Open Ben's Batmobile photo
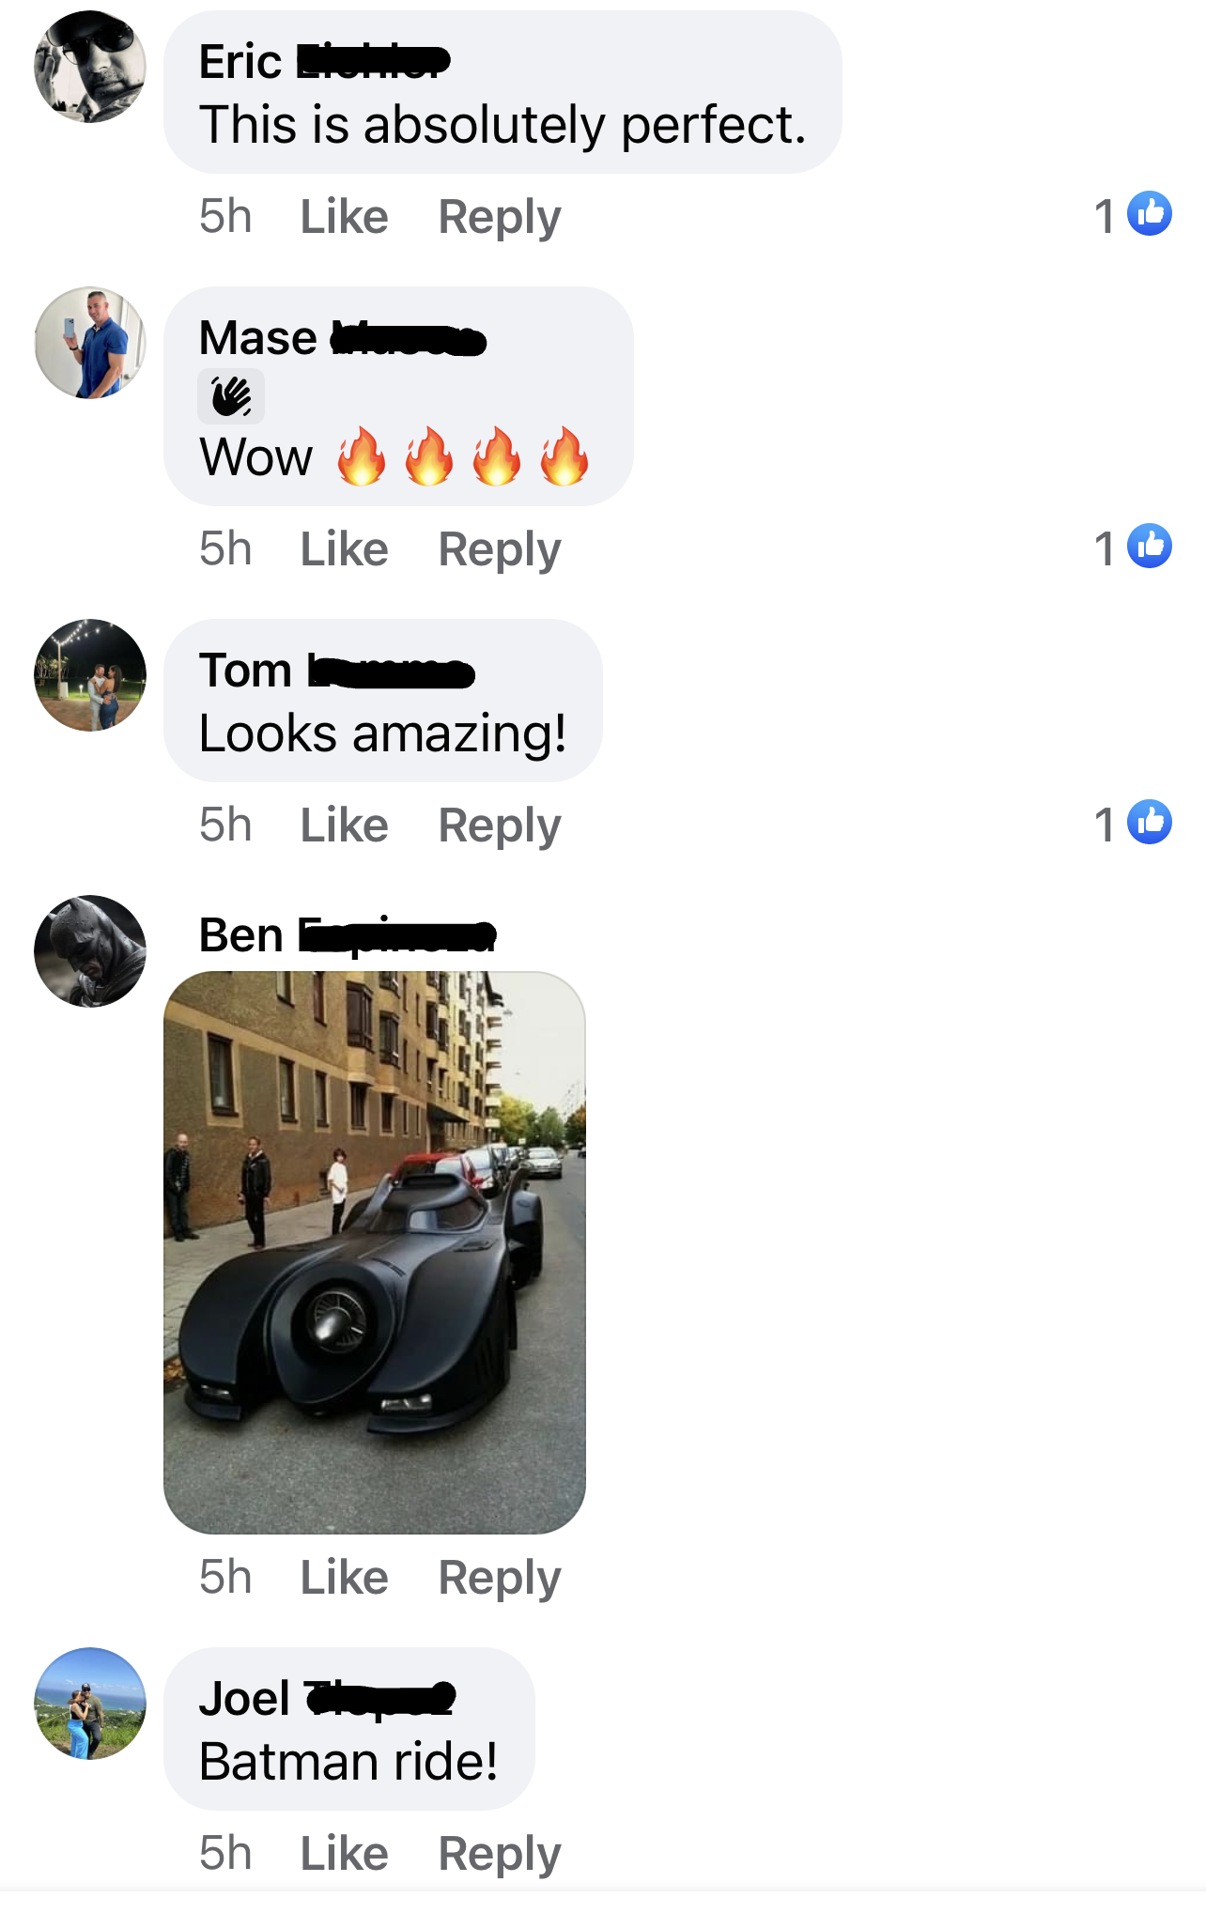The width and height of the screenshot is (1206, 1913). click(375, 1253)
